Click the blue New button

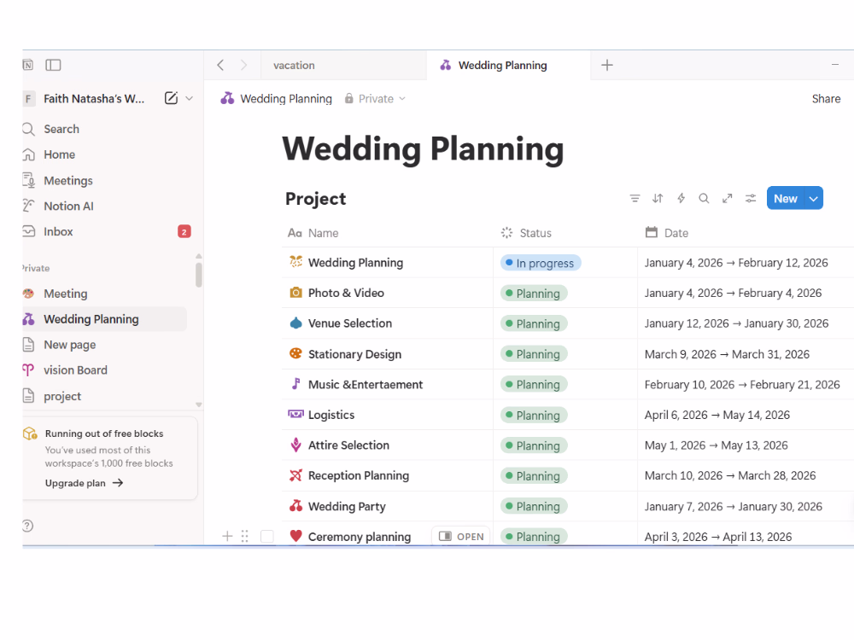[786, 199]
